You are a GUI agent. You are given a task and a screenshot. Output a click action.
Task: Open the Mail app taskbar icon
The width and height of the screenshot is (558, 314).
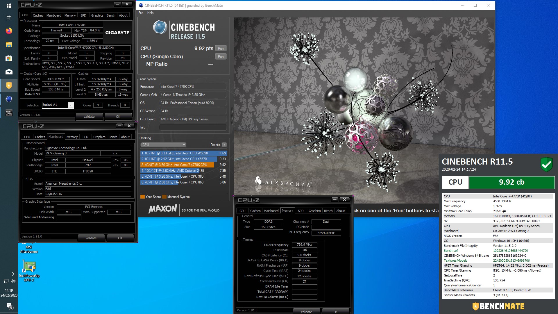click(9, 72)
